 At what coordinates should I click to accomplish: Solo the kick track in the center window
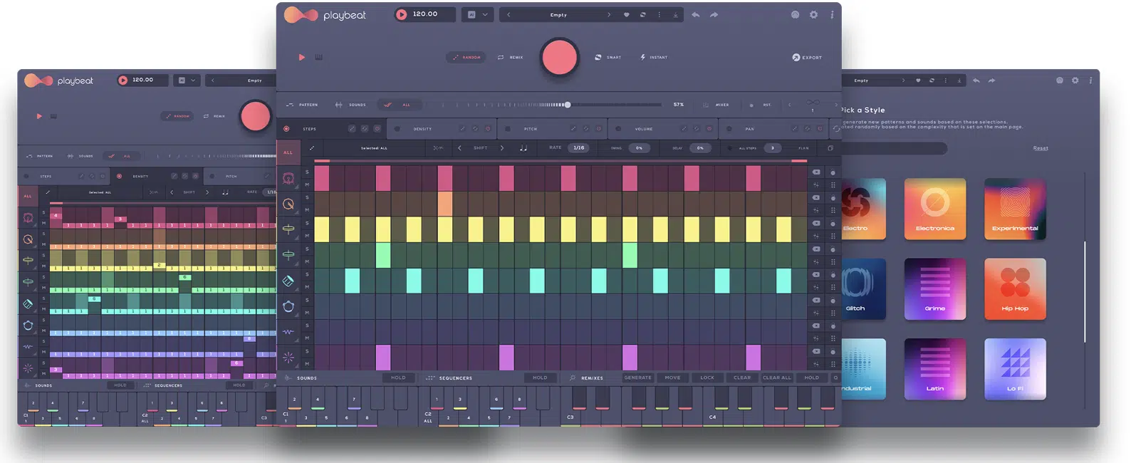click(x=307, y=172)
